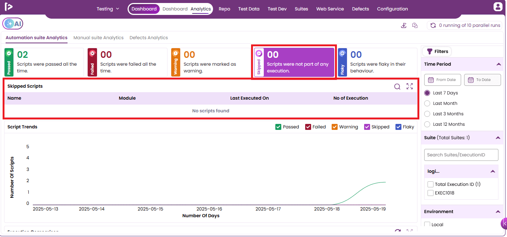The height and width of the screenshot is (237, 507).
Task: Check the EXEC1018 checkbox
Action: pos(431,193)
